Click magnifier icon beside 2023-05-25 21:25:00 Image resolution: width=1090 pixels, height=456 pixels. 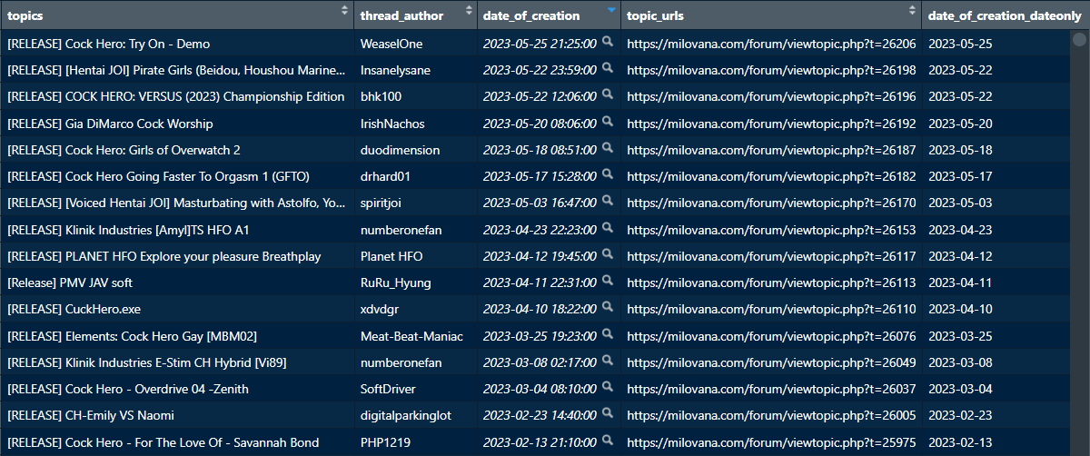pos(607,43)
